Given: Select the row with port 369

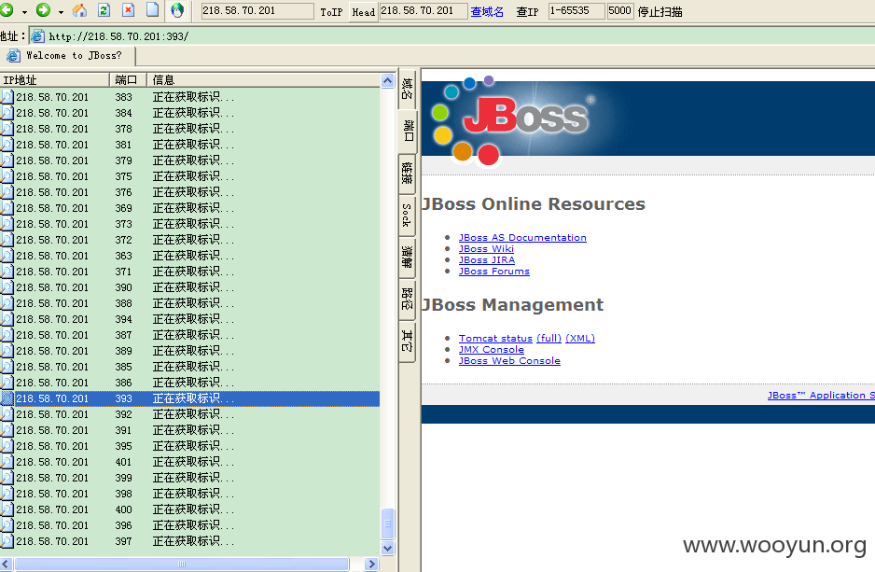Looking at the screenshot, I should tap(189, 208).
